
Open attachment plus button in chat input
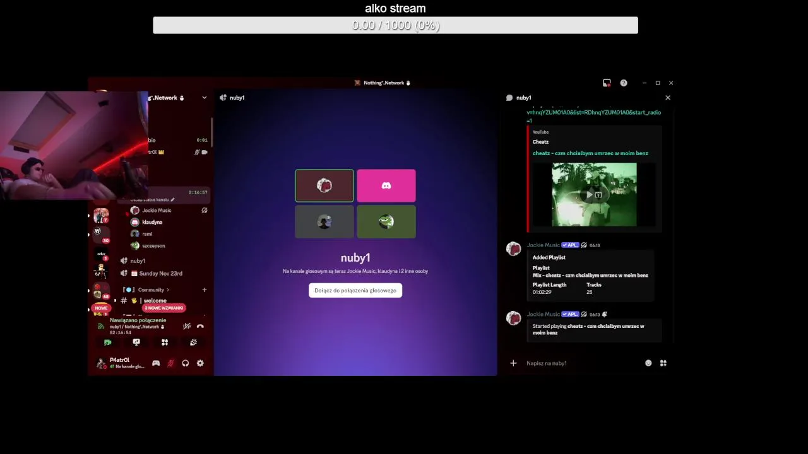513,363
